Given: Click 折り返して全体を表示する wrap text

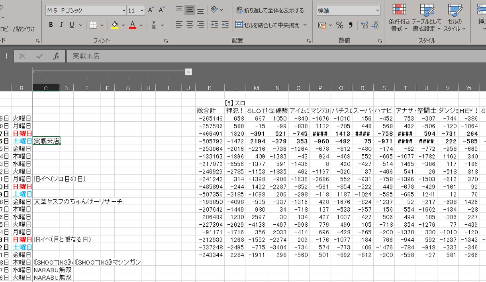Looking at the screenshot, I should (x=270, y=10).
